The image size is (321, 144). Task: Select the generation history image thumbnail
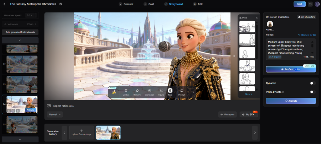point(108,133)
